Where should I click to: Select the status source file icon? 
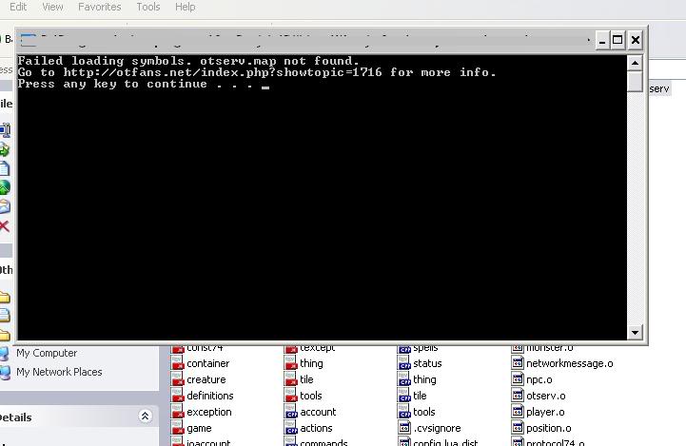pyautogui.click(x=403, y=363)
